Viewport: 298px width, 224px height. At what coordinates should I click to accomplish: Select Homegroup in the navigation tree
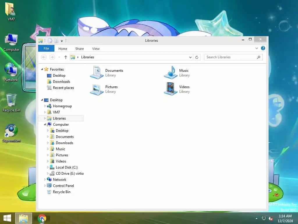tap(62, 106)
